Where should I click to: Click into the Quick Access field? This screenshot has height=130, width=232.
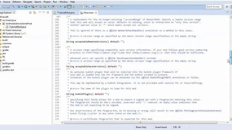[x=214, y=6]
